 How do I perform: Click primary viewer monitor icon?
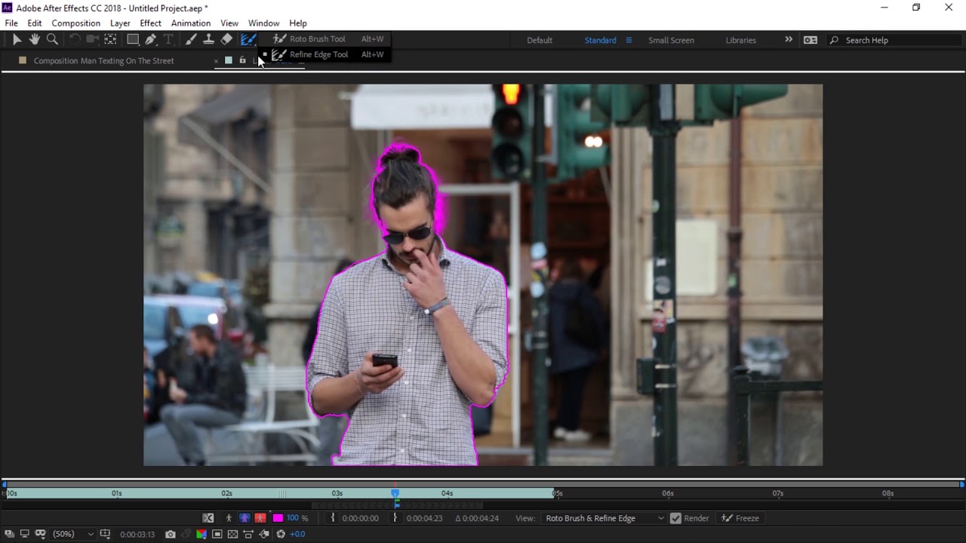tap(24, 534)
